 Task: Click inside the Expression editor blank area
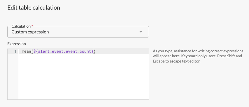coord(83,77)
